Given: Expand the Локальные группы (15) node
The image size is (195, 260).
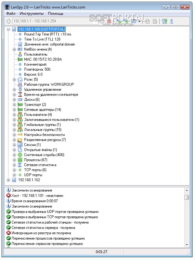Looking at the screenshot, I should coord(14,130).
